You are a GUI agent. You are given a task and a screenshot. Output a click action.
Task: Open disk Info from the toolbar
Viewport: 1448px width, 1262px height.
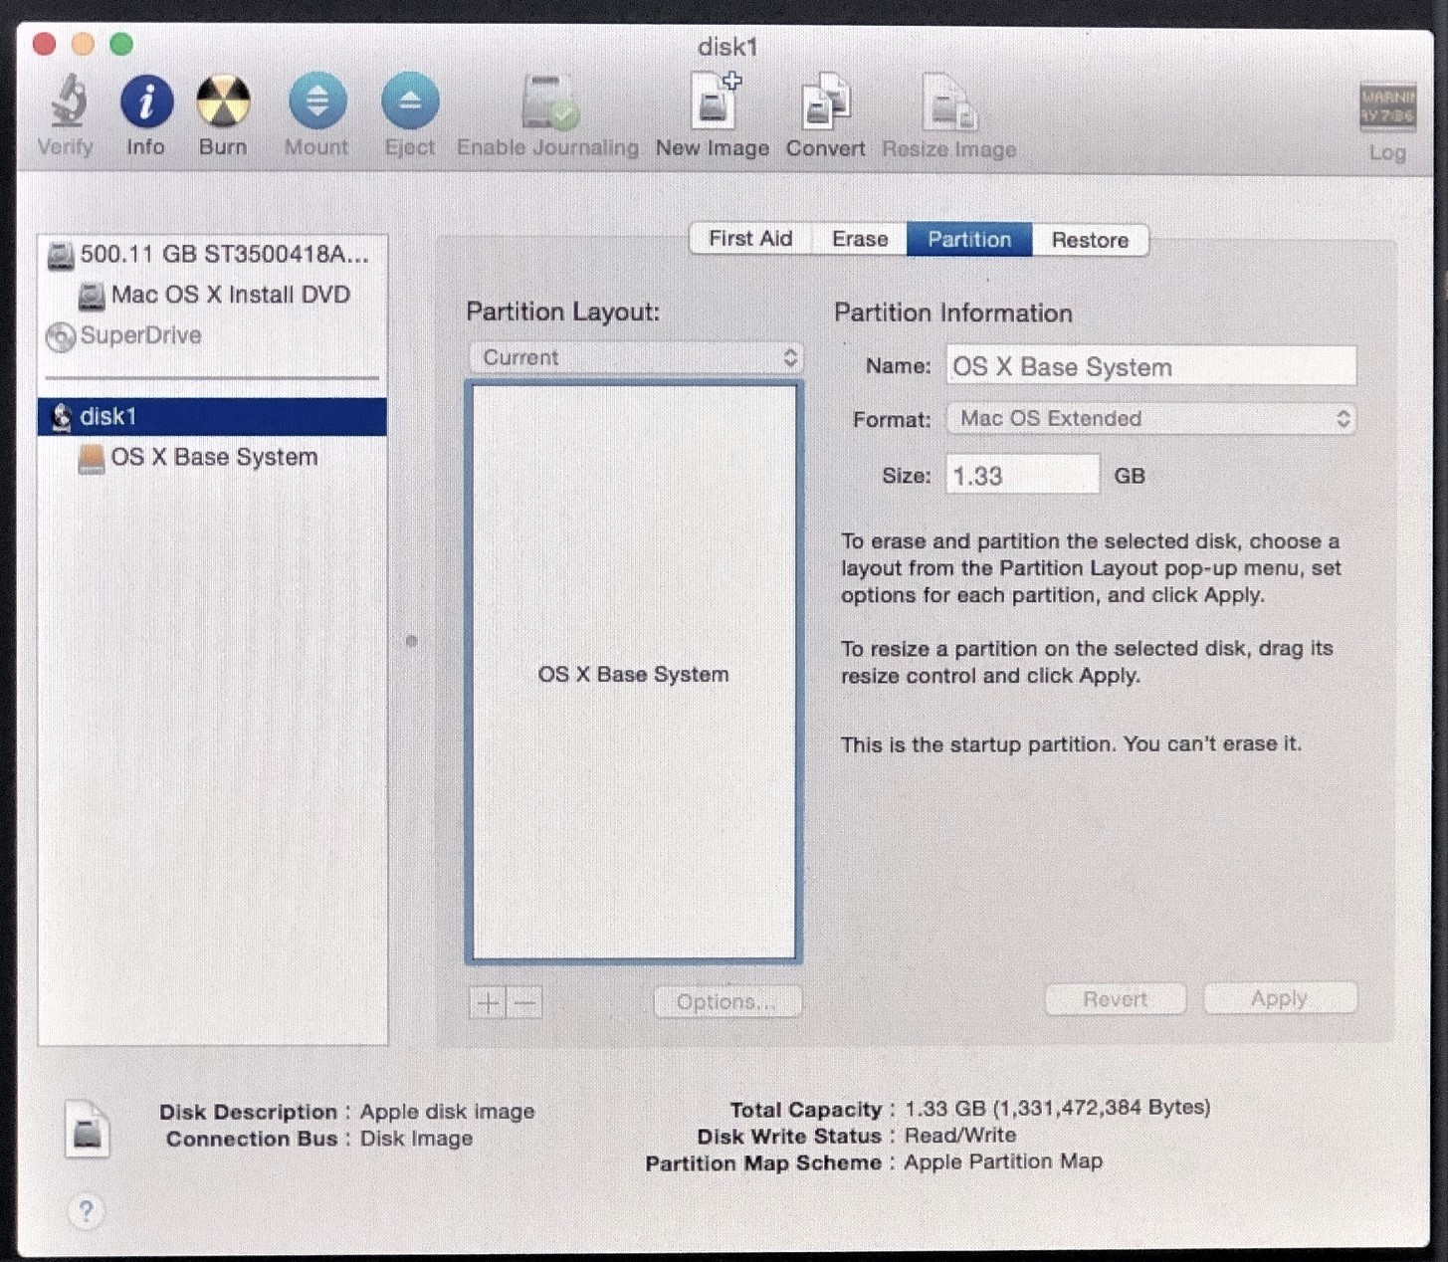146,101
